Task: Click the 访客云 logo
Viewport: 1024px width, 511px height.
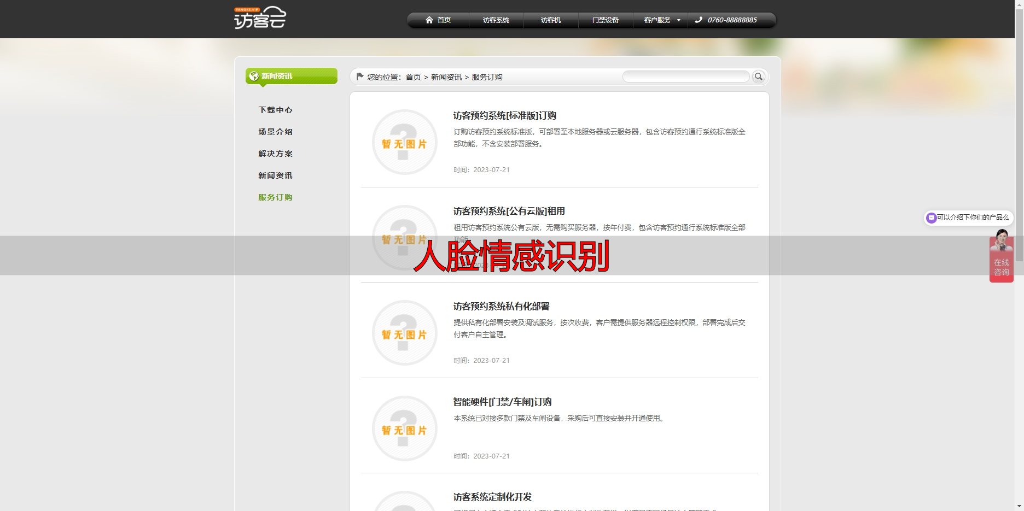Action: tap(260, 17)
